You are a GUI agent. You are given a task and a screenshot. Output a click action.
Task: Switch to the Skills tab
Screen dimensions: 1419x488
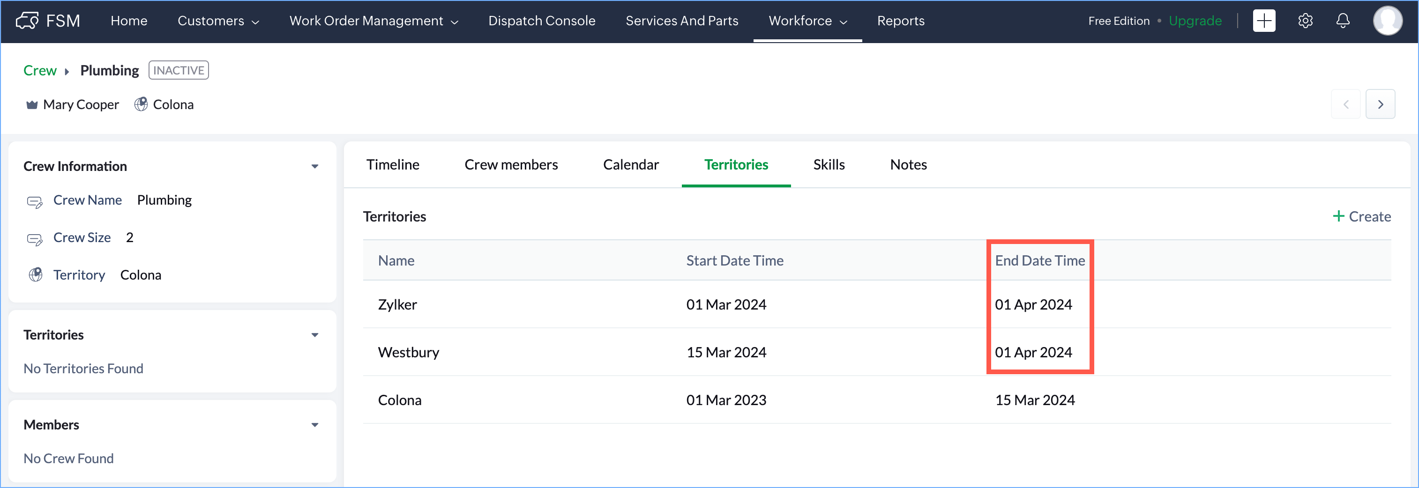point(829,165)
